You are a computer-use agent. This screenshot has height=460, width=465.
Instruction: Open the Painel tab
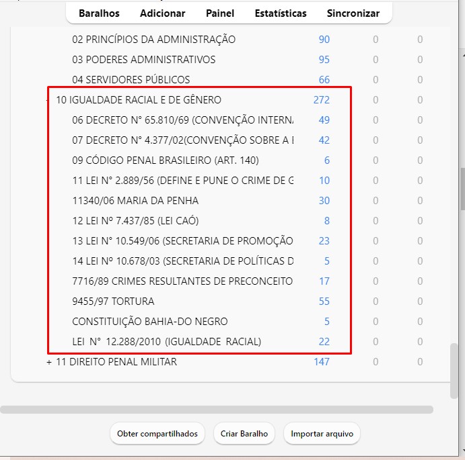tap(220, 13)
